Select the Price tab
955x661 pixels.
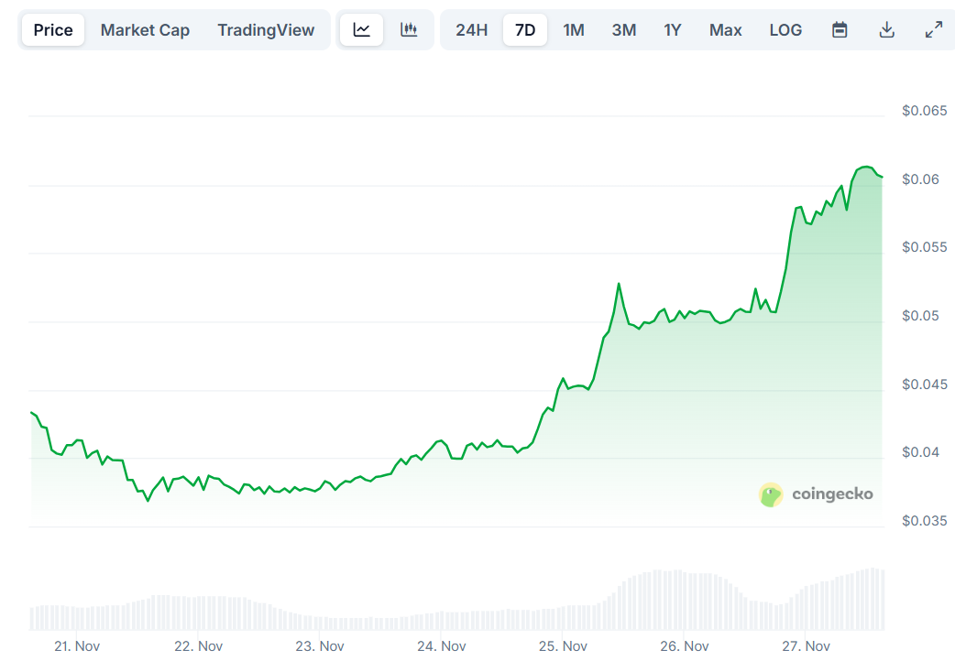click(52, 29)
